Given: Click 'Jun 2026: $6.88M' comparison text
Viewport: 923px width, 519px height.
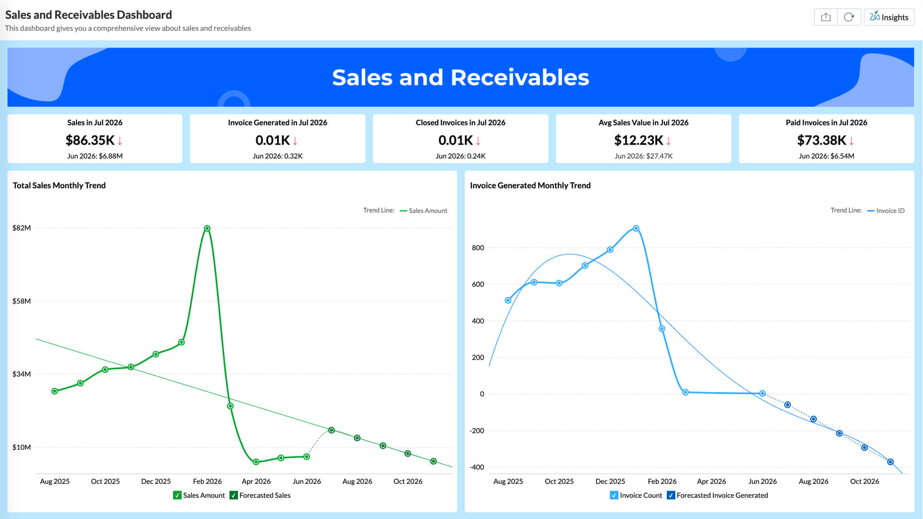Looking at the screenshot, I should [x=95, y=156].
